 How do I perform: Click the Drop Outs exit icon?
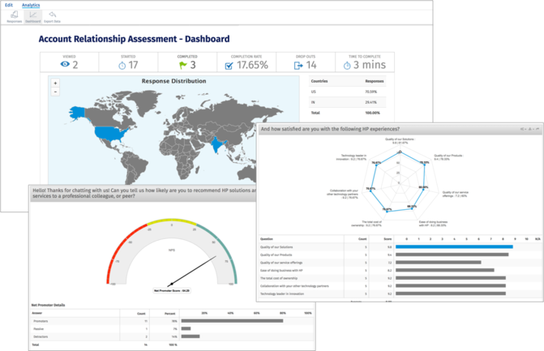(298, 65)
